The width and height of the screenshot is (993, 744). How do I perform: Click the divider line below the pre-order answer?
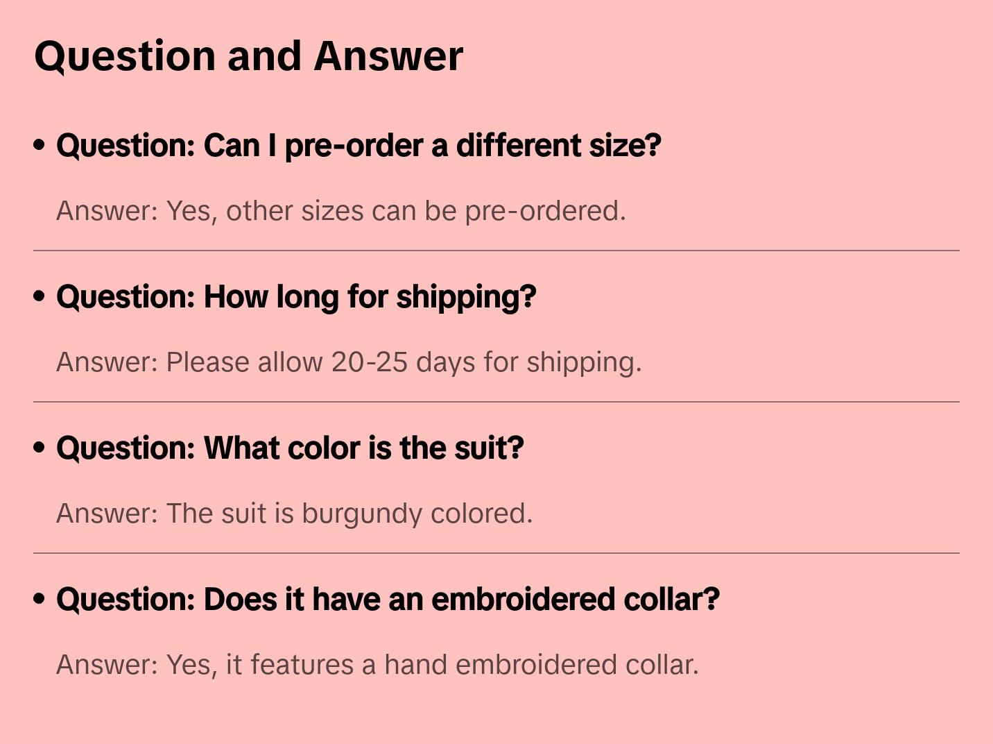point(497,251)
